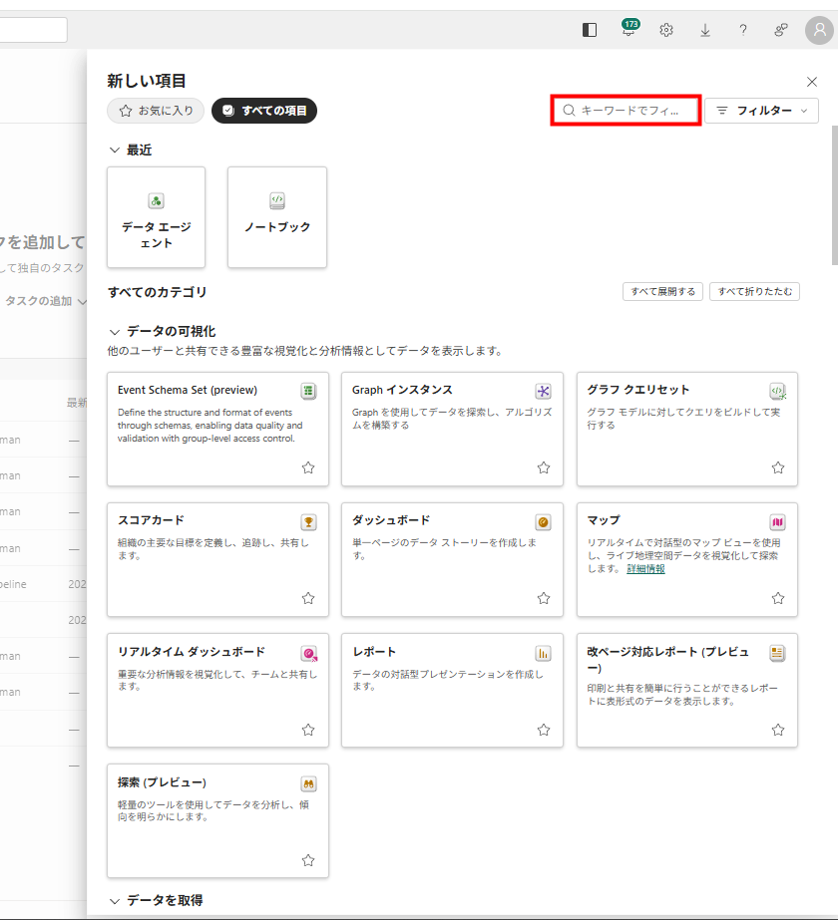
Task: Favorite the レポート card star
Action: coord(544,730)
